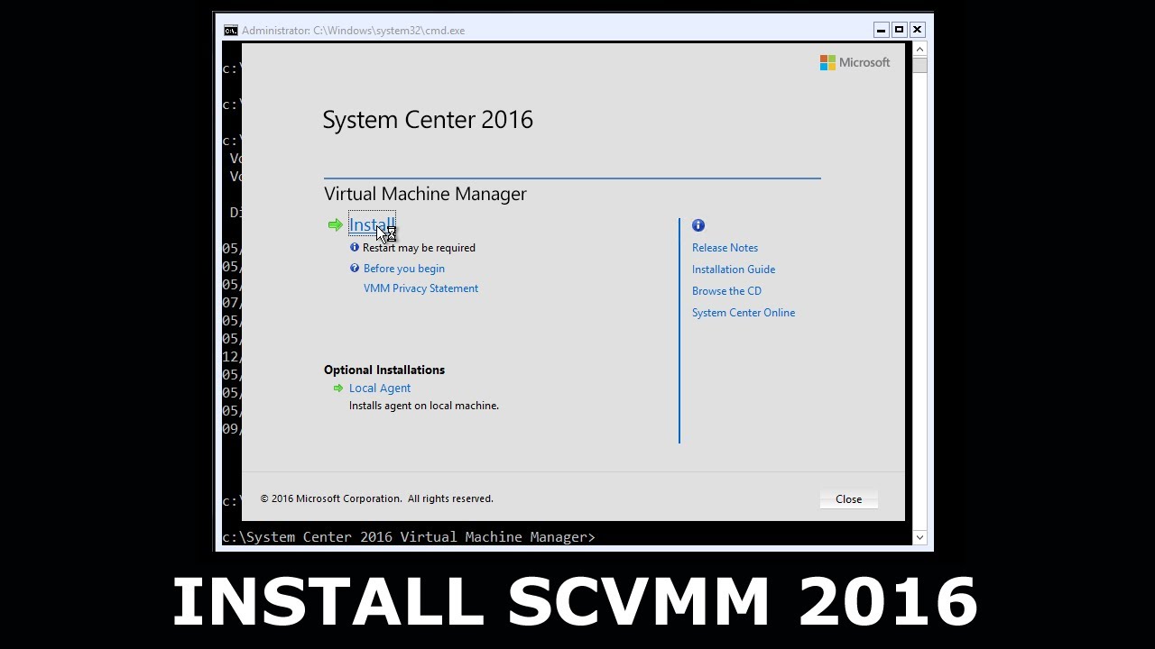The width and height of the screenshot is (1155, 649).
Task: Open the Release Notes link
Action: pos(725,248)
